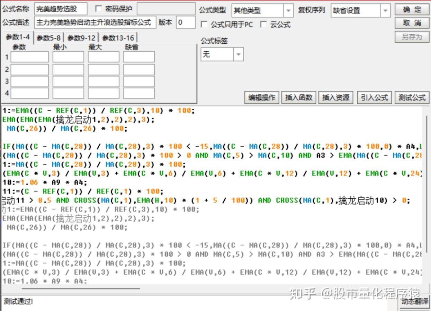
Task: Click the 取消 button
Action: click(x=412, y=23)
